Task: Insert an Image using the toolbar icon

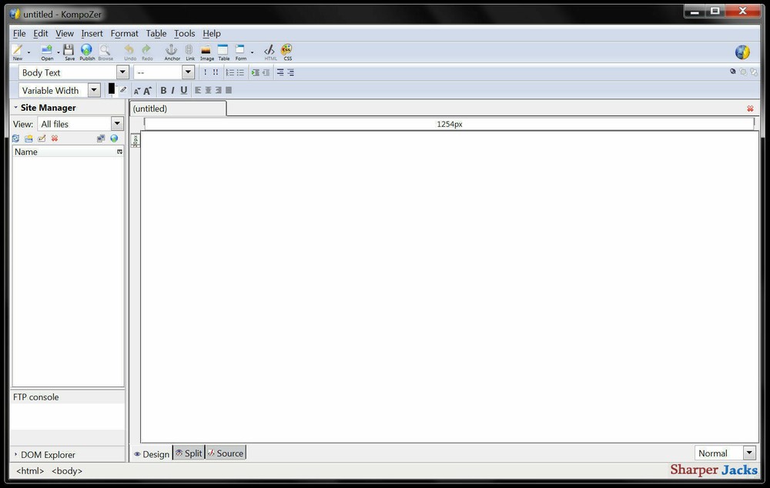Action: 206,51
